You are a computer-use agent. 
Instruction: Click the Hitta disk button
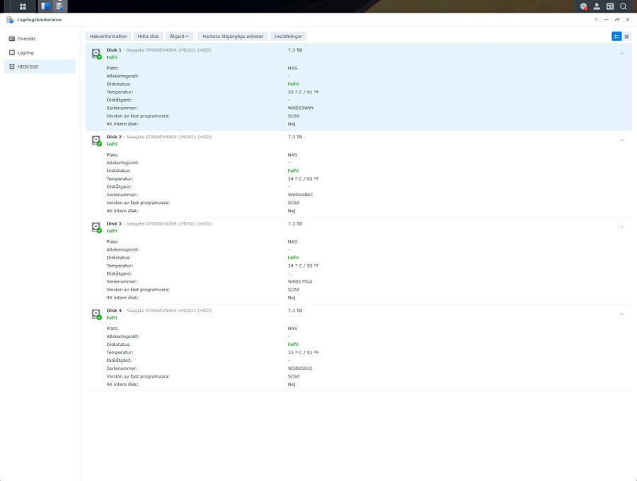(149, 37)
